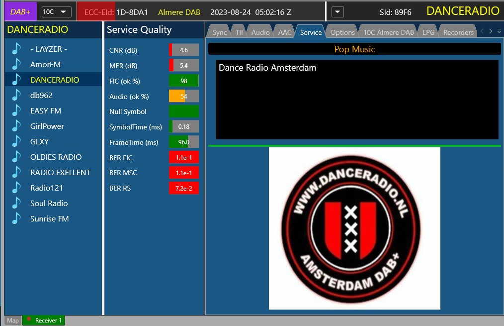Select the - LAYZER - station
Viewport: 504px width, 326px height.
click(53, 49)
